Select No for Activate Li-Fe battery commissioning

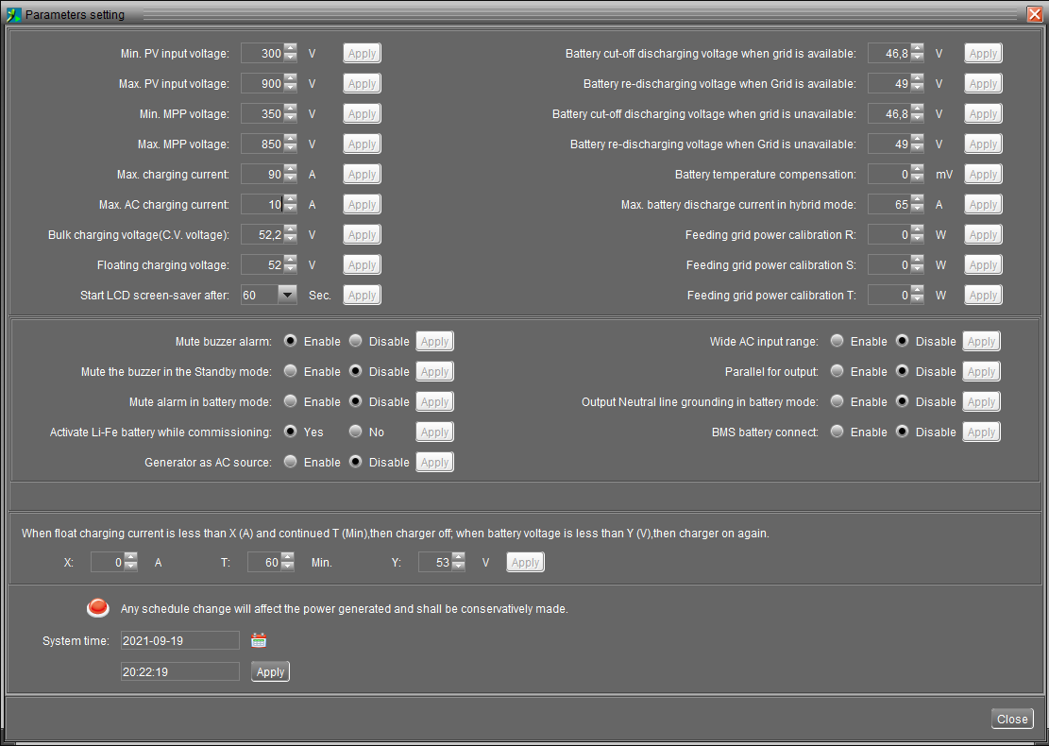pyautogui.click(x=356, y=432)
